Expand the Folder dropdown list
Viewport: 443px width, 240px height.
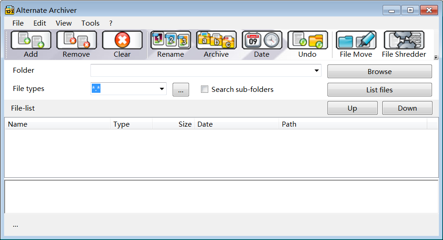point(316,71)
